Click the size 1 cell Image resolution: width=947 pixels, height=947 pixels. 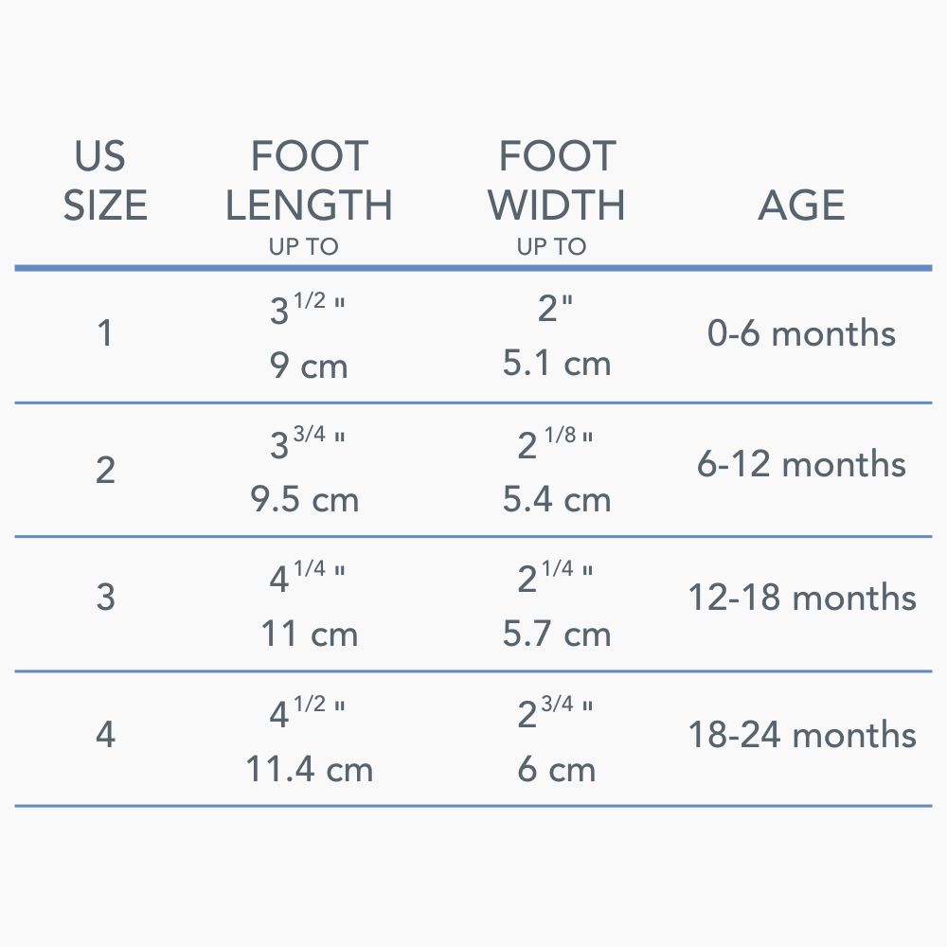tap(105, 333)
